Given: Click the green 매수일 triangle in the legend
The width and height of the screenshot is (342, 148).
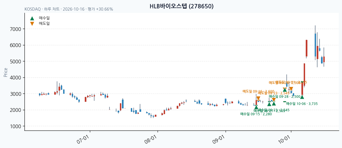Looking at the screenshot, I should [32, 18].
